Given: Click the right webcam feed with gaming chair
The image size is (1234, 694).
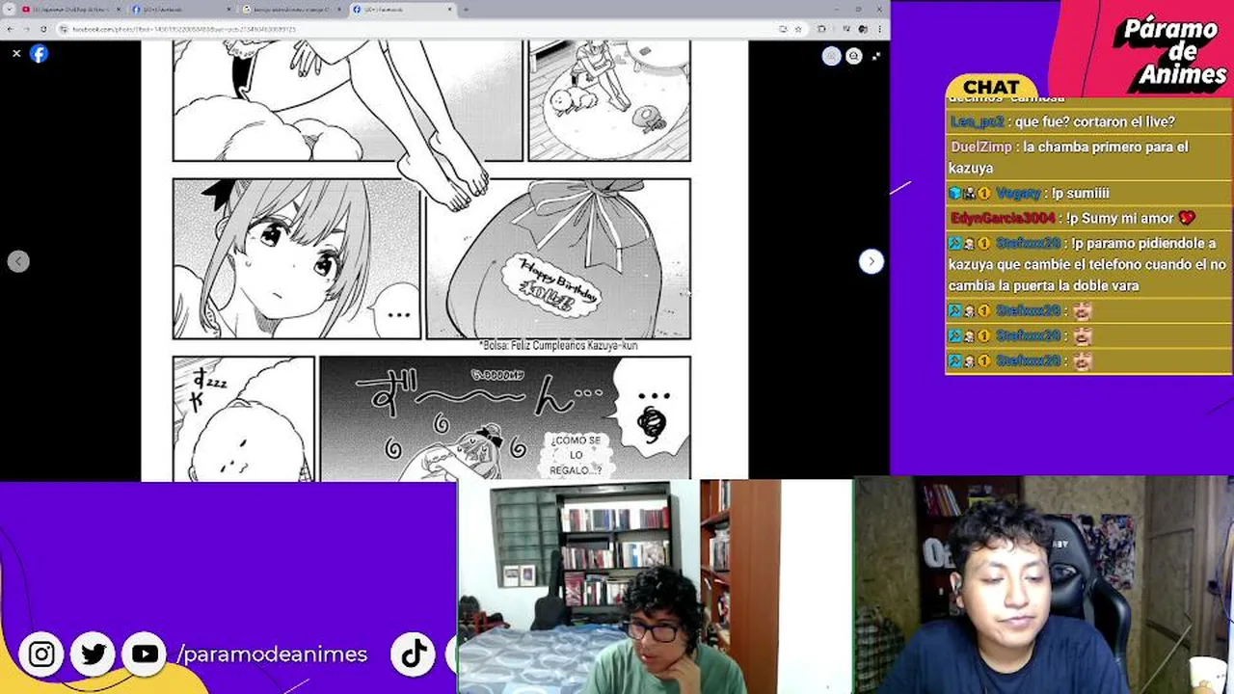Looking at the screenshot, I should 1044,584.
